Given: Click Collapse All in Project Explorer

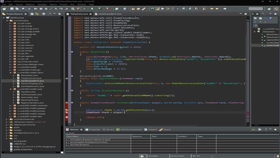Looking at the screenshot, I should coord(32,14).
